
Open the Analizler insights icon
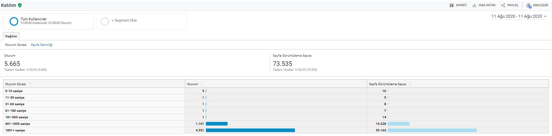coord(528,6)
